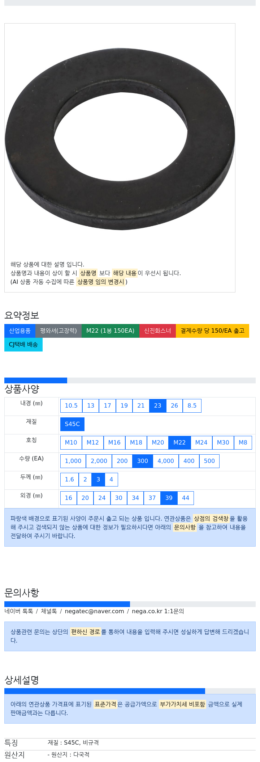Click the CJ택배 배송 tag
This screenshot has height=762, width=260.
pyautogui.click(x=23, y=345)
